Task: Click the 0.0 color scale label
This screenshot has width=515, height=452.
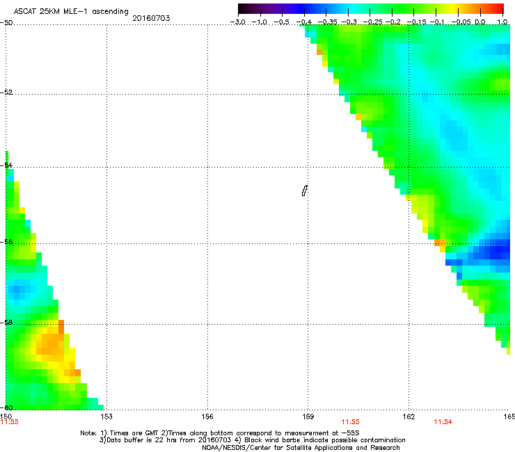Action: coord(480,22)
